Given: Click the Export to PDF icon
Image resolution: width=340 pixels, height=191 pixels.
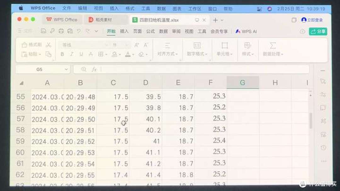Looking at the screenshot, I should click(x=52, y=31).
